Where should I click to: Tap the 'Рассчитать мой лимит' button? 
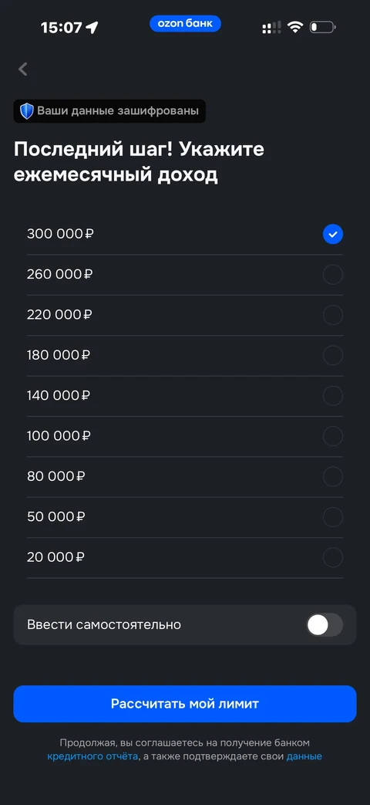(x=185, y=704)
